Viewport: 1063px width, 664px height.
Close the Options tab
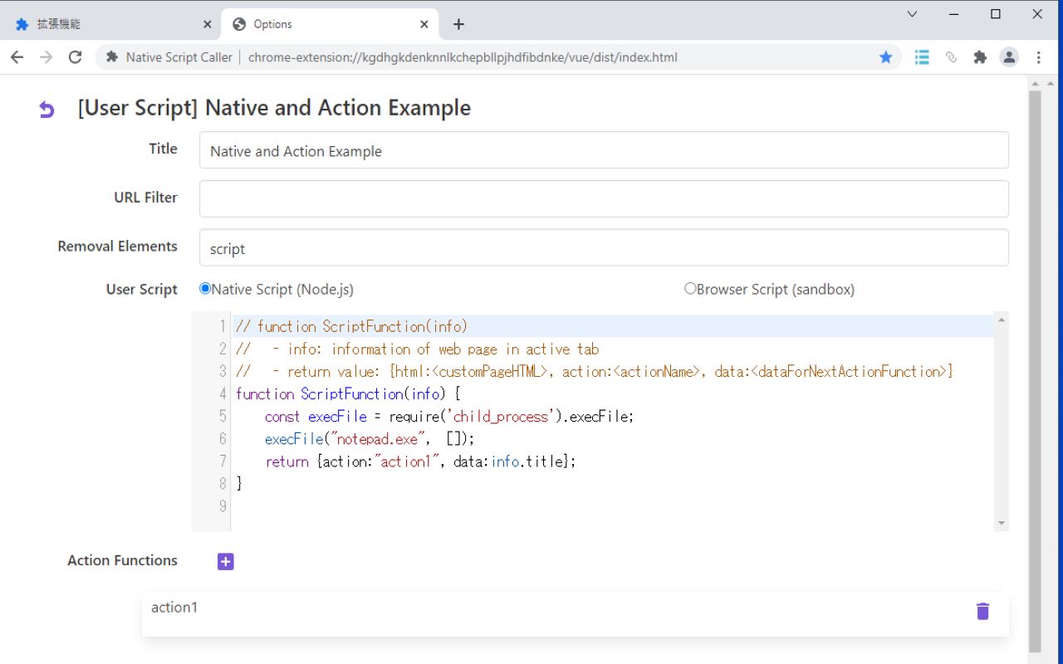point(424,24)
